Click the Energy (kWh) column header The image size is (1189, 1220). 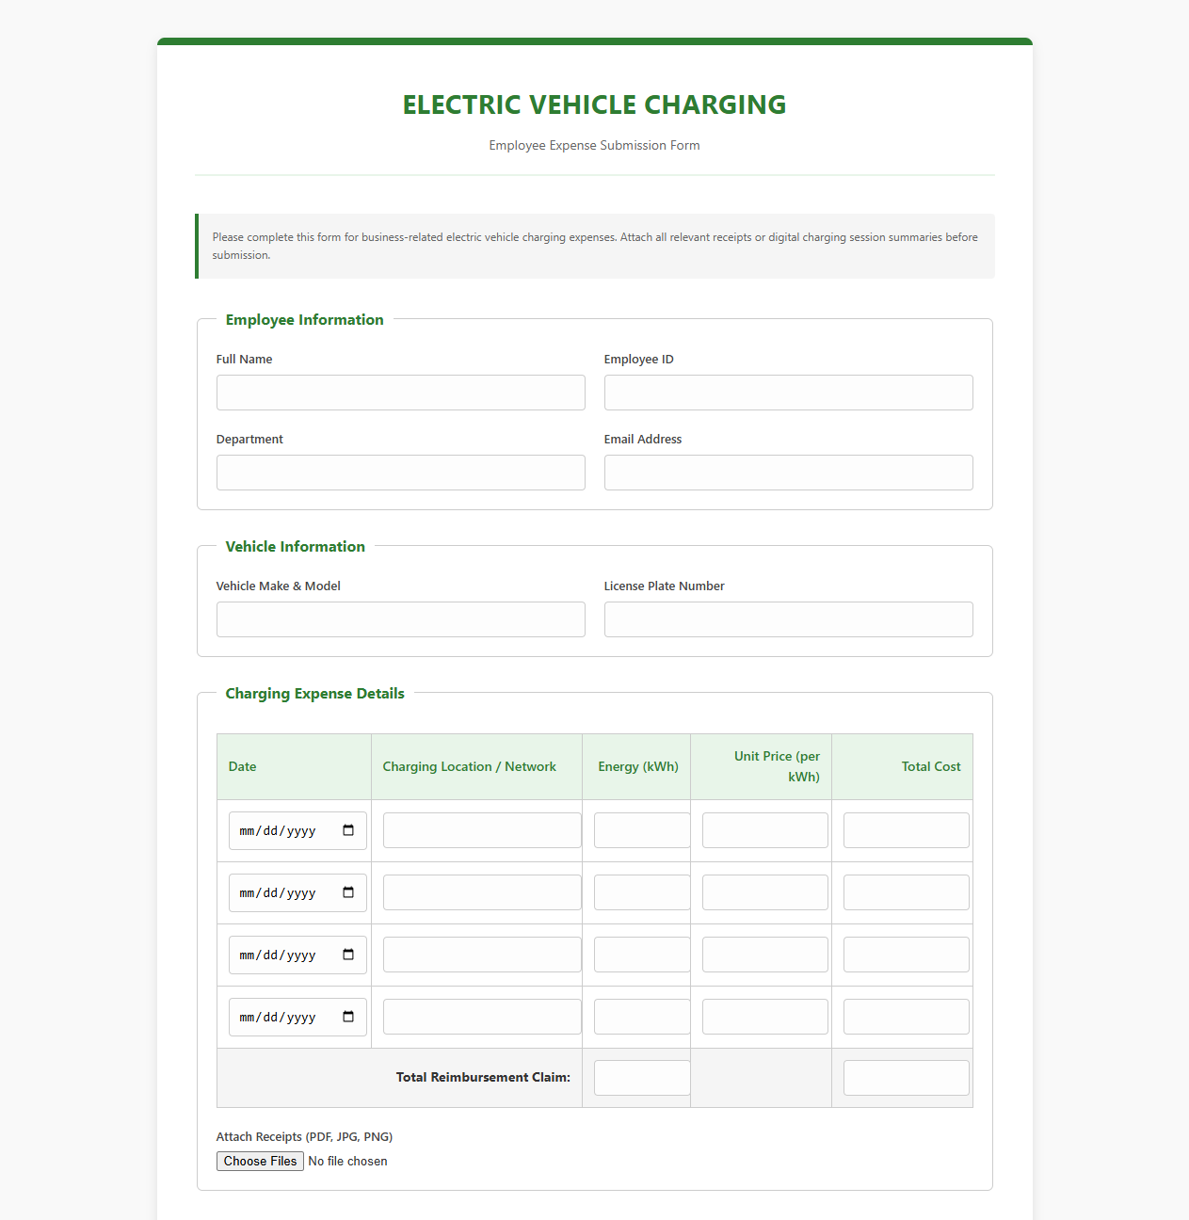point(636,766)
